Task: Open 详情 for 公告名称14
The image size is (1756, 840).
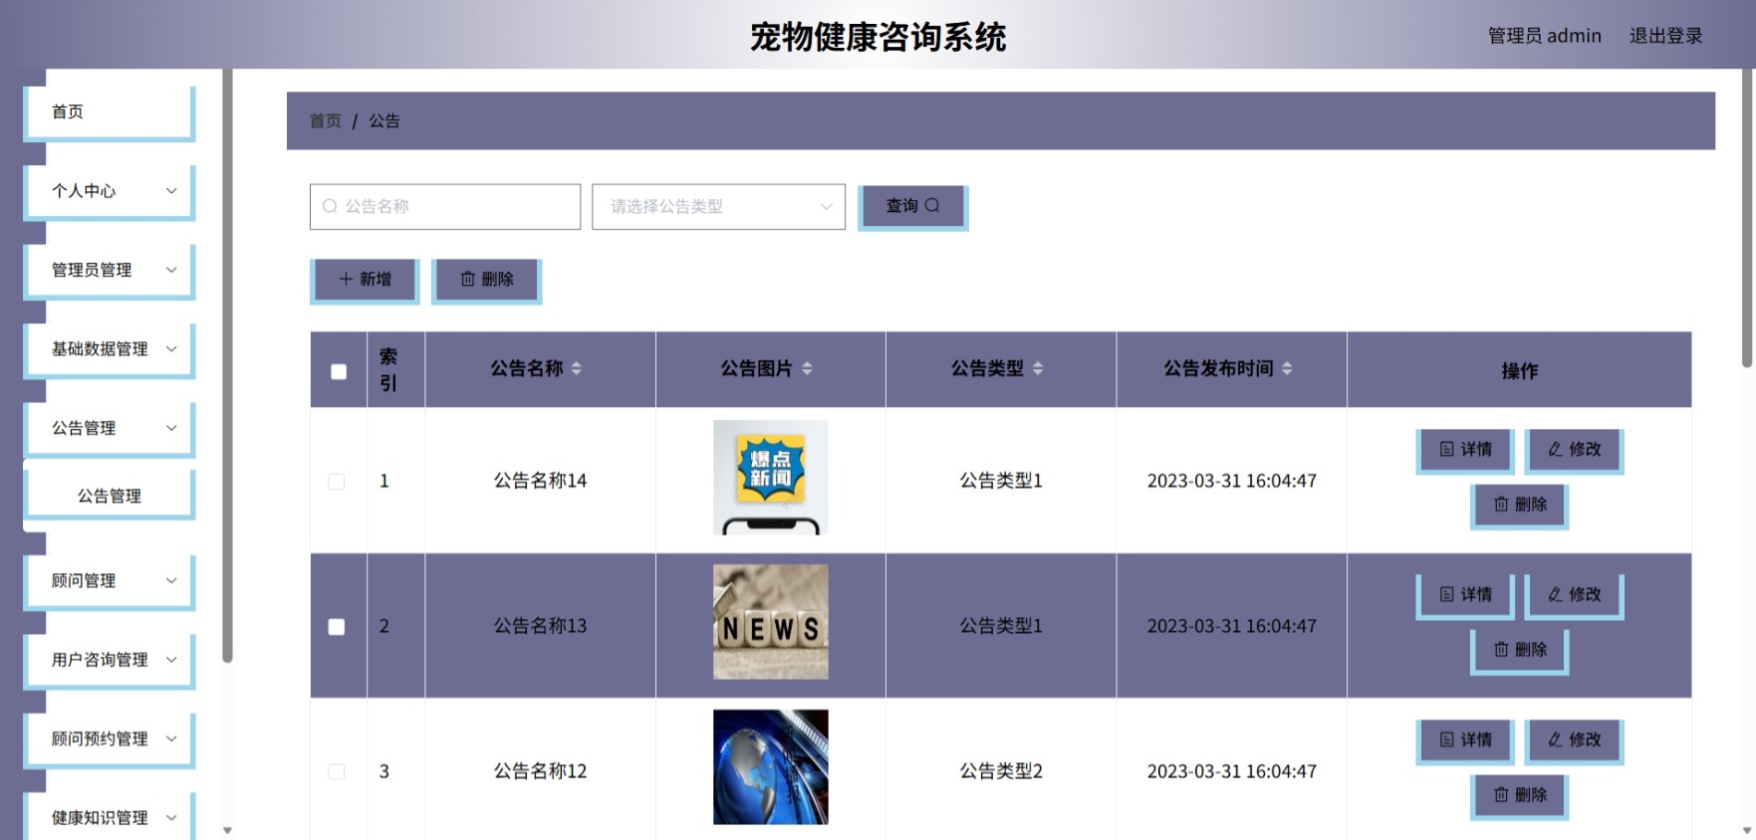Action: point(1465,450)
